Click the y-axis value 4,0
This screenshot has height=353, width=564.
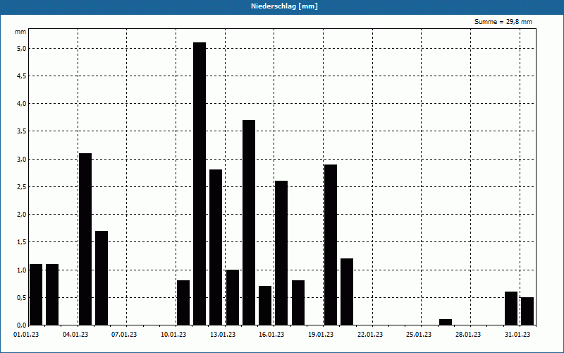[x=21, y=104]
